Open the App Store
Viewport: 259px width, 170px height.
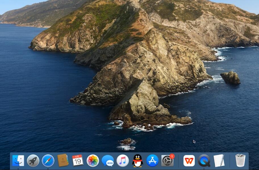click(x=153, y=161)
